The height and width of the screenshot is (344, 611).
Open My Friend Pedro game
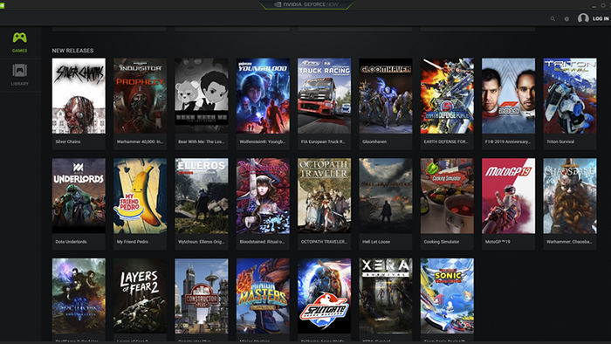click(x=140, y=203)
